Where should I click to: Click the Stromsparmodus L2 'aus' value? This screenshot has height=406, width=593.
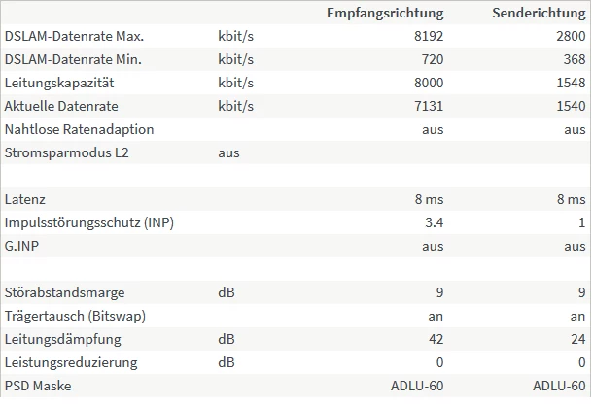(228, 153)
